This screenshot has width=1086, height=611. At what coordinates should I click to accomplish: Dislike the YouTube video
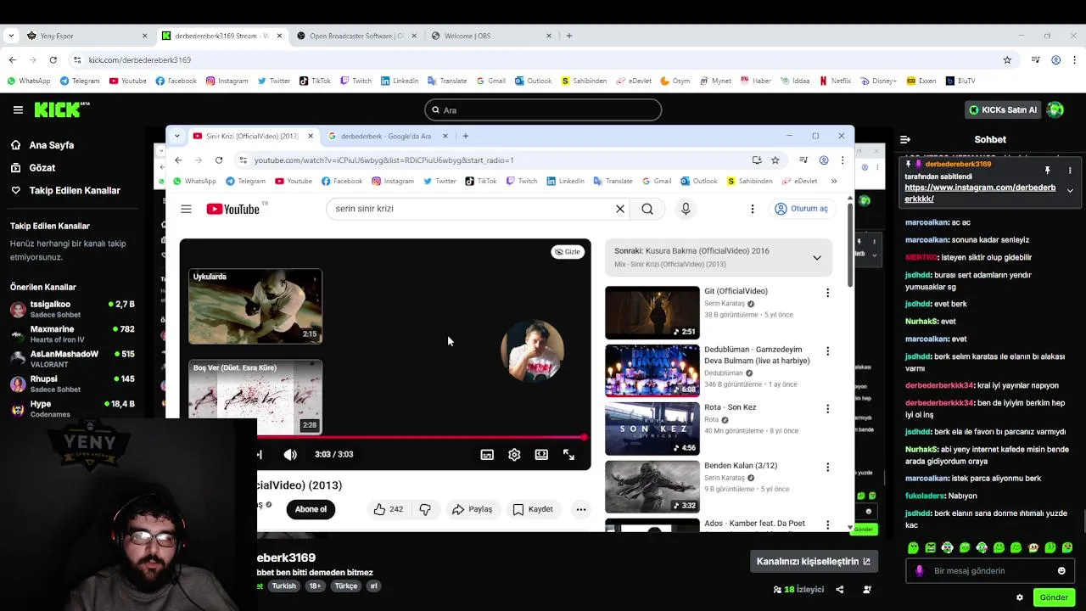point(425,509)
